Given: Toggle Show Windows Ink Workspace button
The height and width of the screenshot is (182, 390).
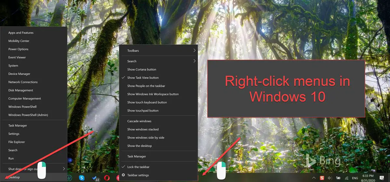Looking at the screenshot, I should [158, 94].
